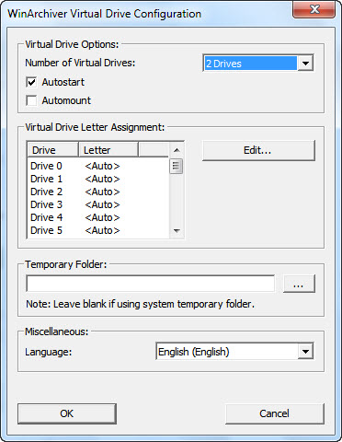Image resolution: width=342 pixels, height=442 pixels.
Task: Click the drive list scrollbar thumb
Action: point(177,166)
